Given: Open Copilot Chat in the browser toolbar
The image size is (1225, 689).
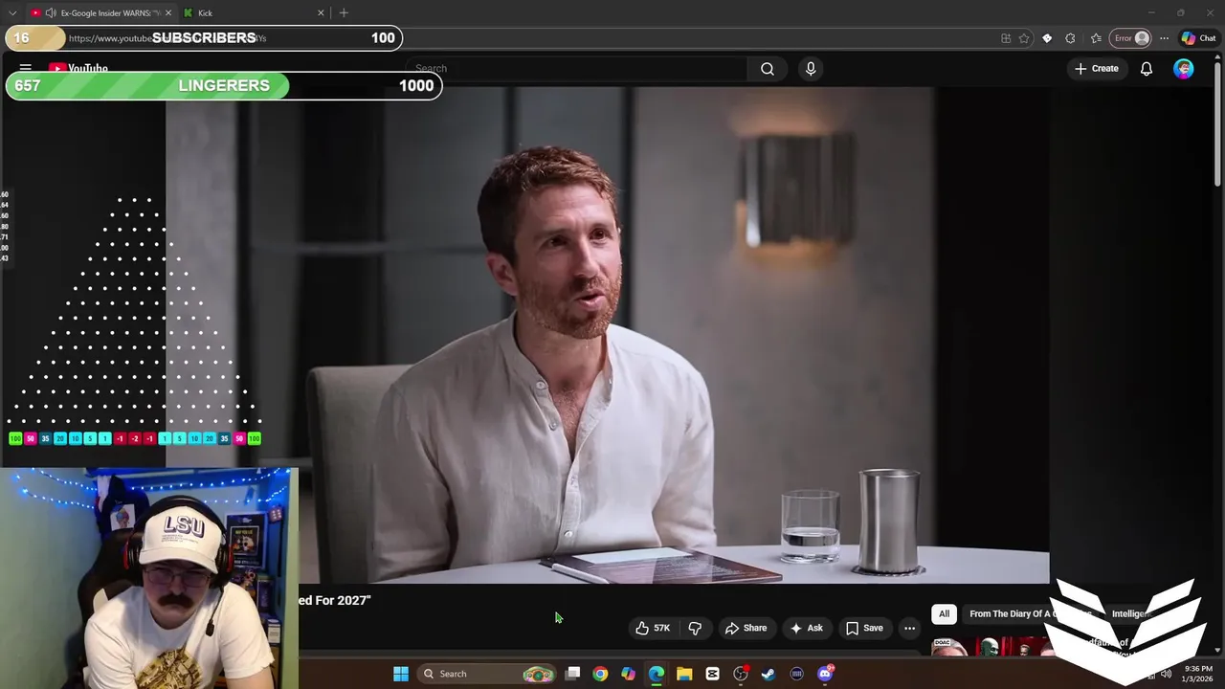Looking at the screenshot, I should 1198,38.
